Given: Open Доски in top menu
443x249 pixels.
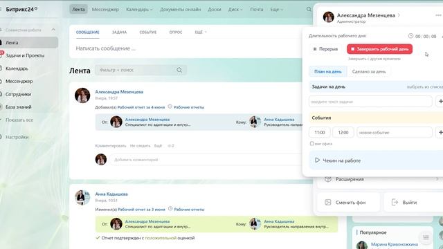Looking at the screenshot, I should click(215, 9).
